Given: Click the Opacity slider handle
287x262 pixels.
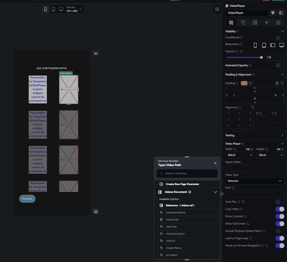Looking at the screenshot, I should 261,57.
